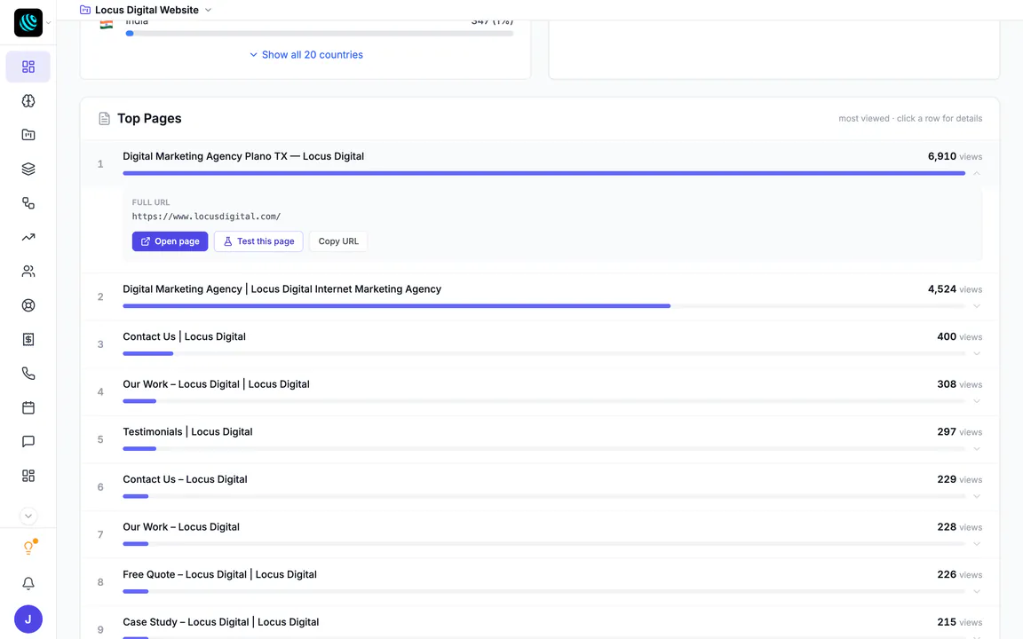Open the J user avatar
The image size is (1023, 639).
pyautogui.click(x=28, y=619)
